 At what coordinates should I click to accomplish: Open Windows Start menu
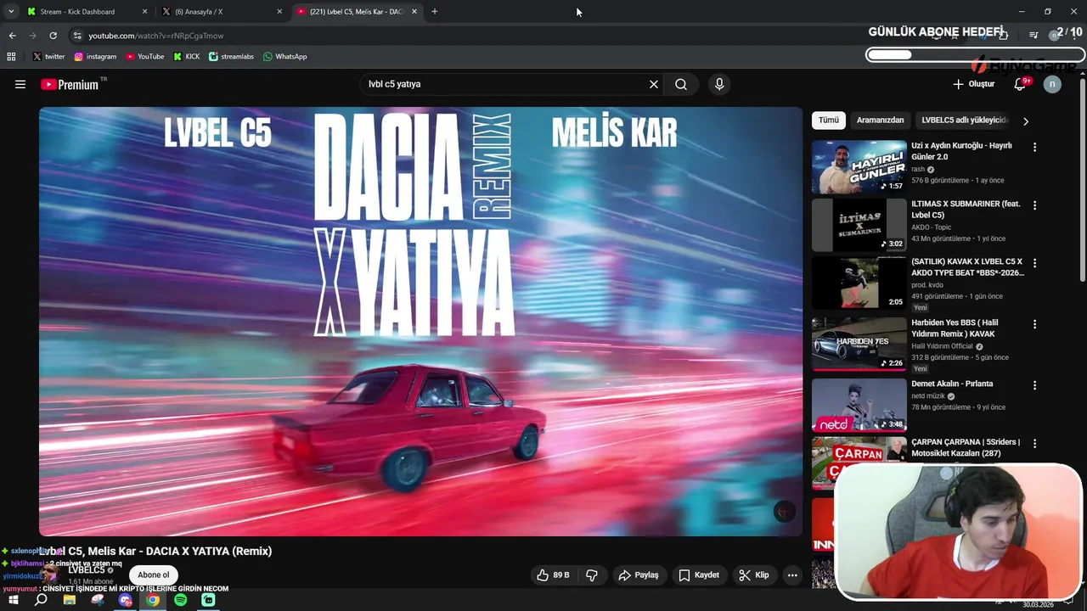[13, 600]
